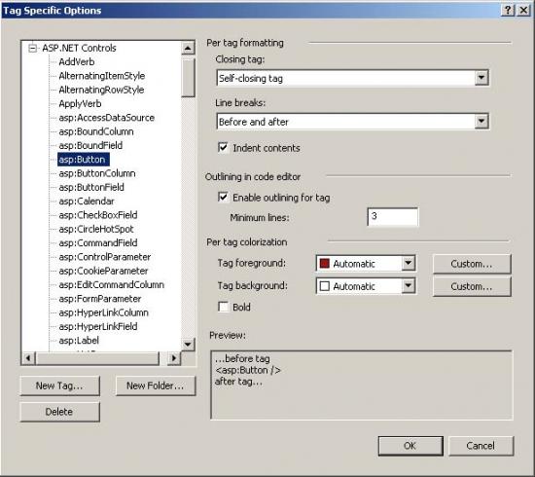Select asp:ButtonColumn tree item
Viewport: 535px width, 477px height.
[x=97, y=173]
